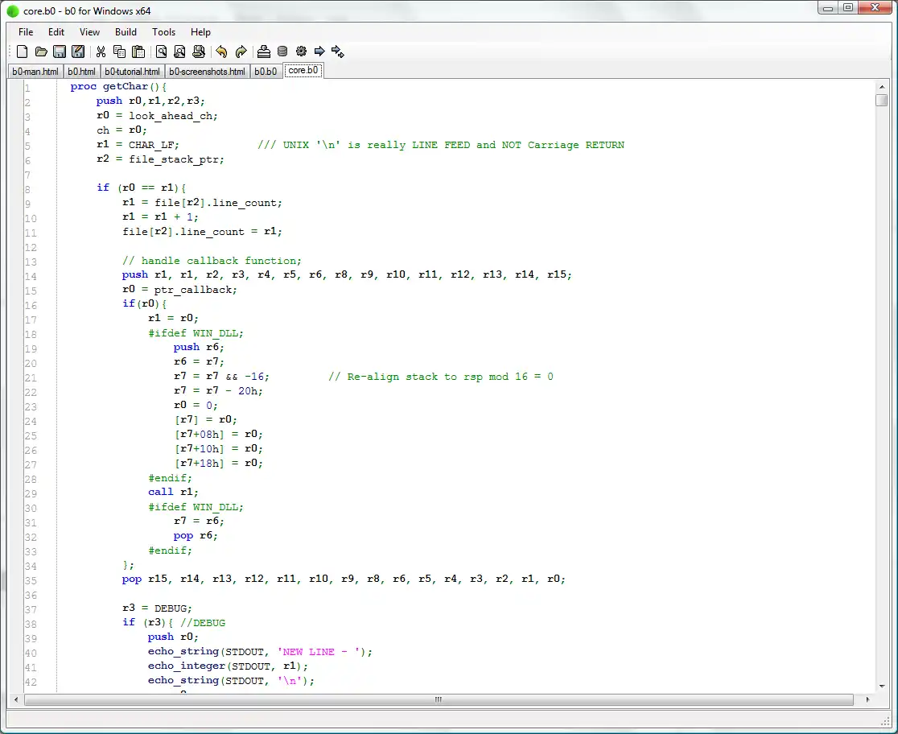Click the horizontal scrollbar right arrow

[867, 699]
